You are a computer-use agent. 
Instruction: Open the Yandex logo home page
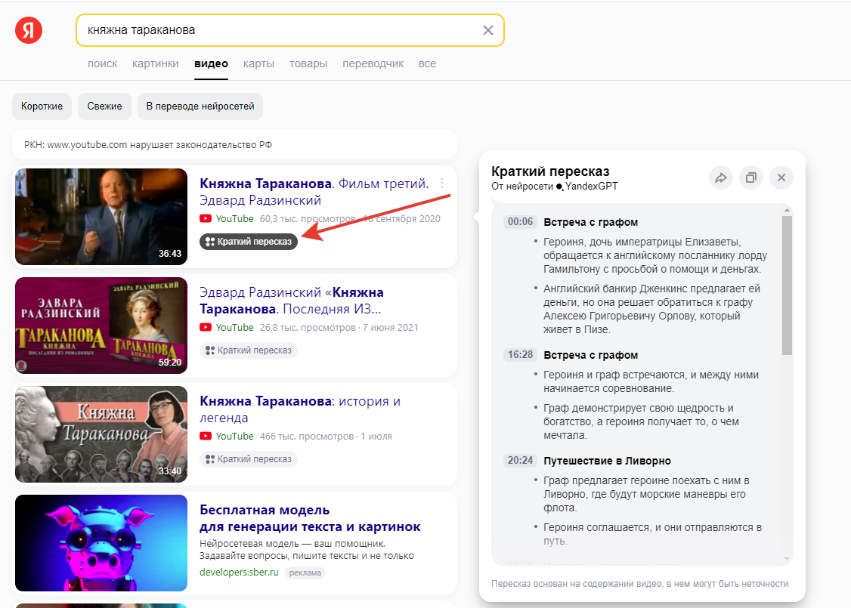point(29,29)
